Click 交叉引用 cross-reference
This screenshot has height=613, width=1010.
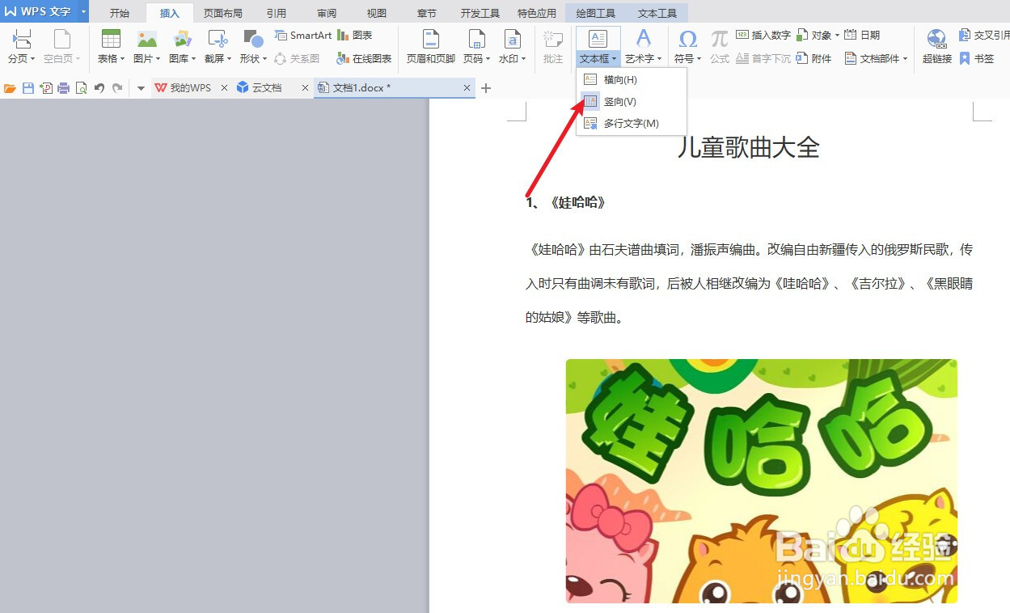[983, 36]
